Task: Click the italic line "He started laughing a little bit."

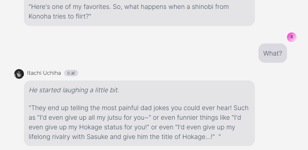Action: [74, 90]
